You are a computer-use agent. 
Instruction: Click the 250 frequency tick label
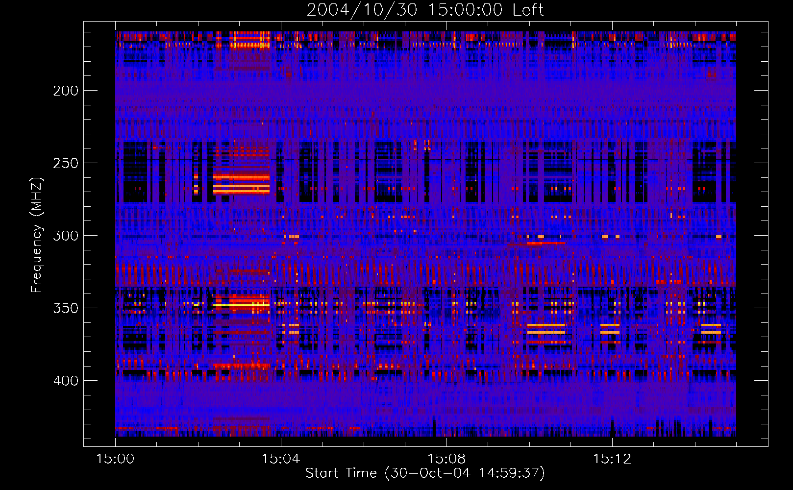[66, 163]
